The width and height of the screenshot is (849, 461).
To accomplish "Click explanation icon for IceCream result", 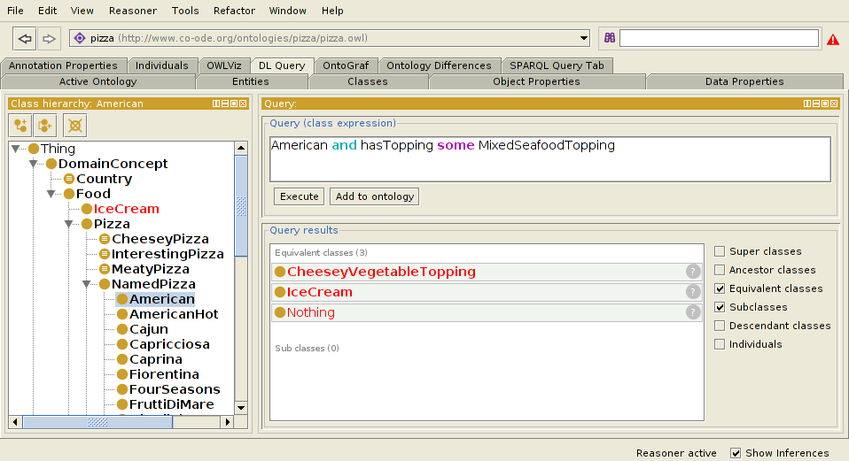I will (692, 292).
